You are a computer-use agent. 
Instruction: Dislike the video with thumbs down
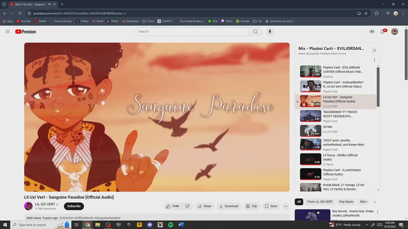[187, 206]
